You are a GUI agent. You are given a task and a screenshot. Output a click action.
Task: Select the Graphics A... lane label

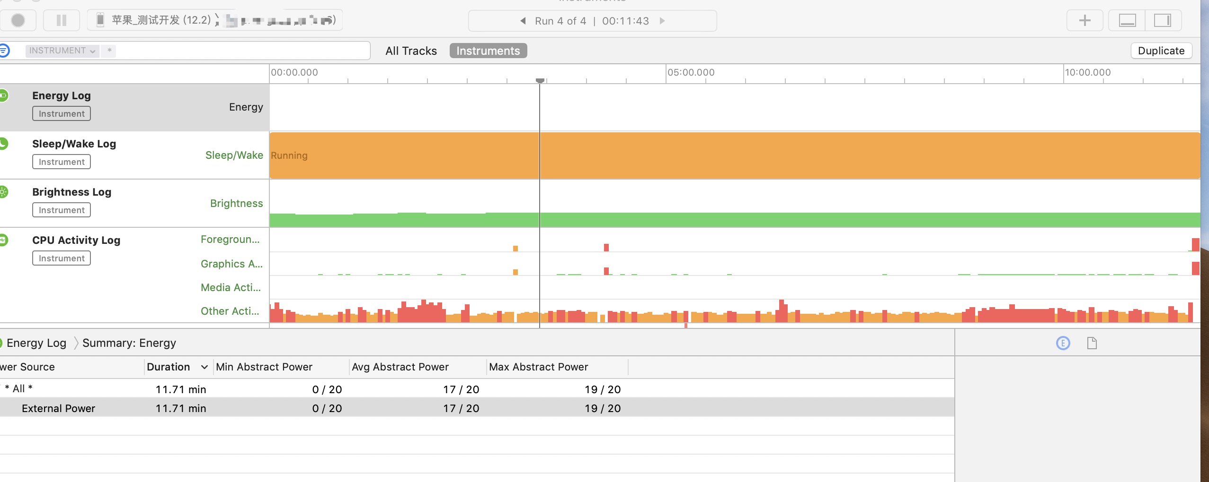[x=231, y=264]
